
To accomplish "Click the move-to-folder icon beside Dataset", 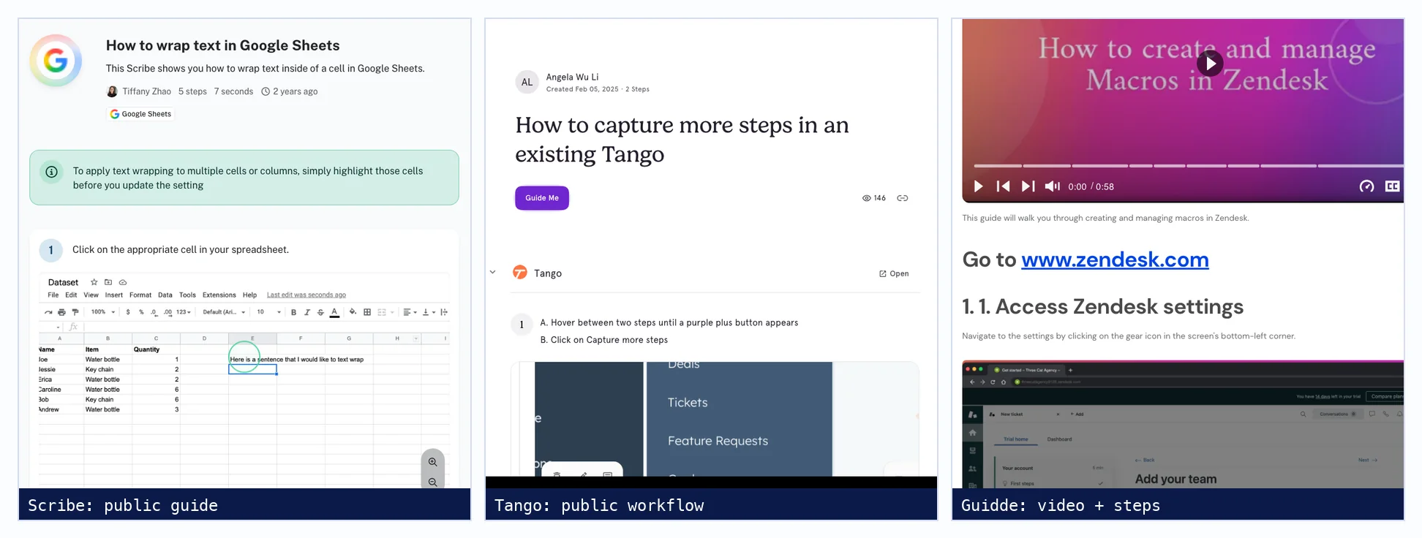I will (x=108, y=282).
